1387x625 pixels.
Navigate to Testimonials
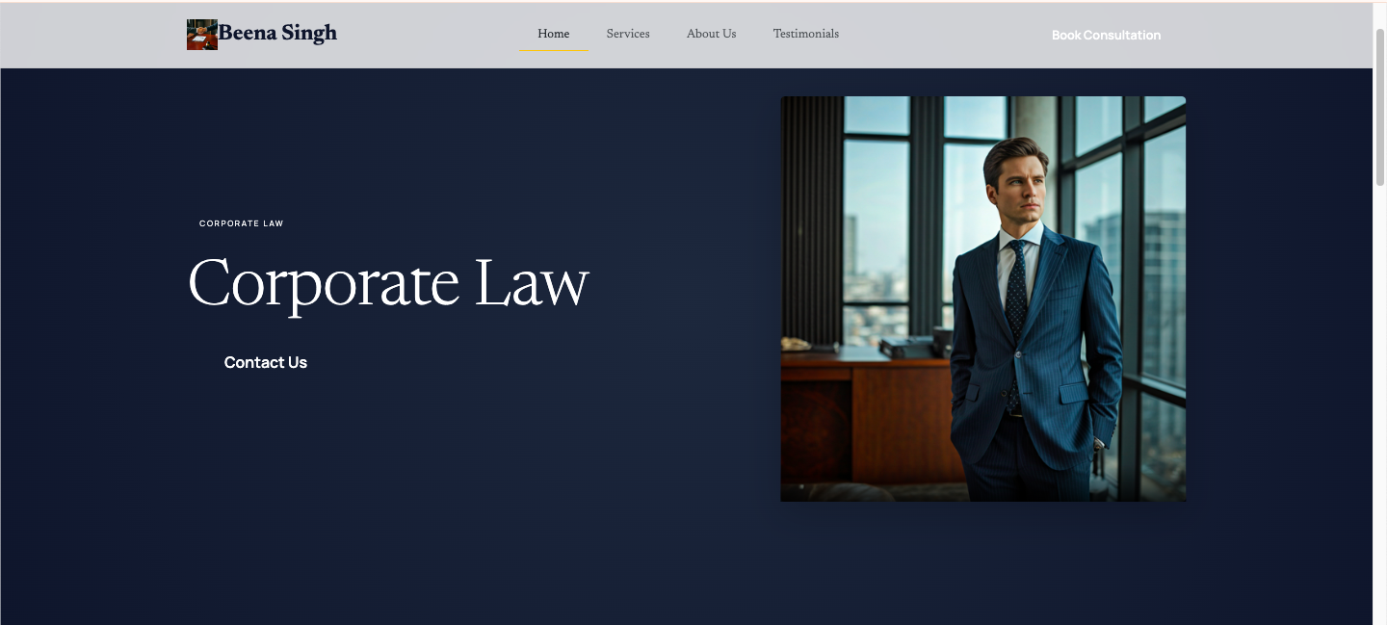(805, 34)
